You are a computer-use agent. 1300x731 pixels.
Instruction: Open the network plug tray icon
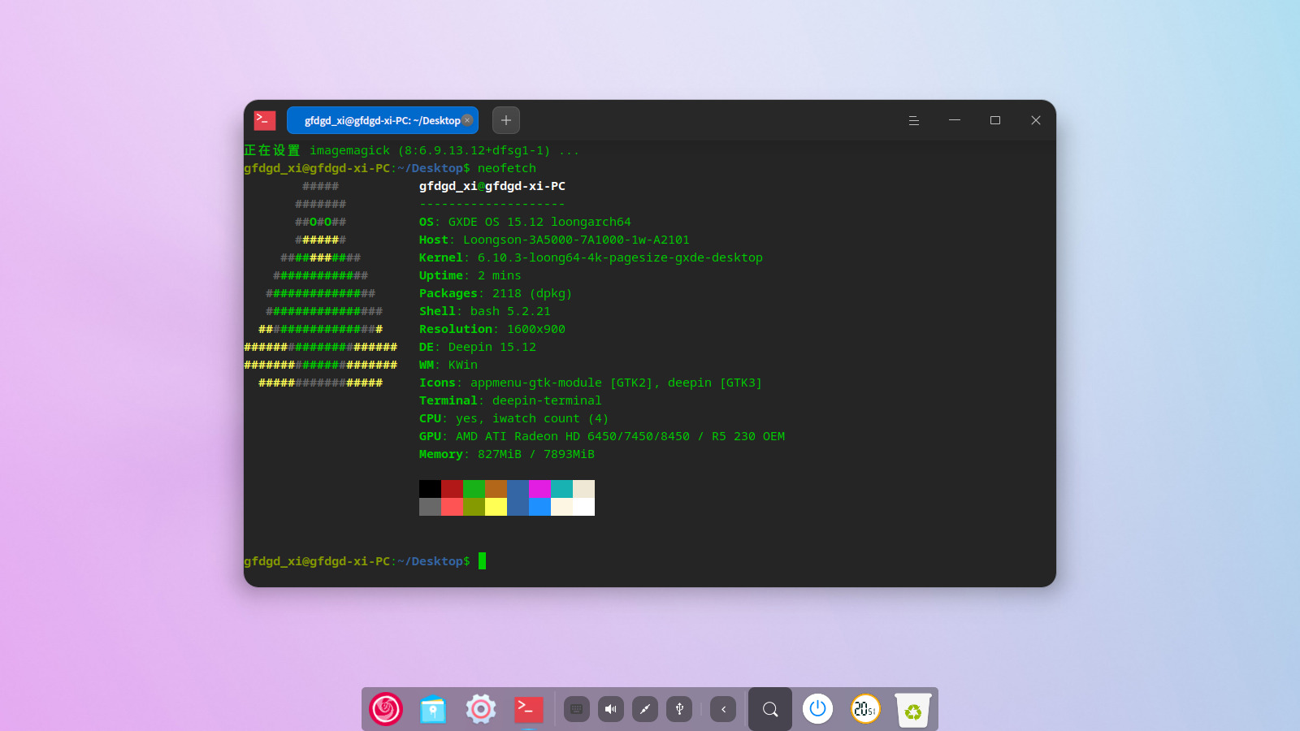click(x=645, y=709)
